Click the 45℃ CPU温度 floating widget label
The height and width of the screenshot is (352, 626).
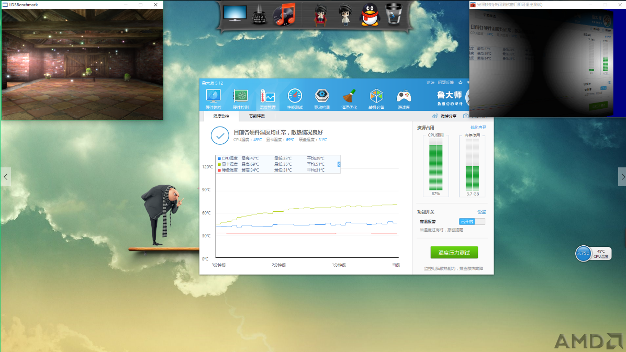pyautogui.click(x=601, y=254)
